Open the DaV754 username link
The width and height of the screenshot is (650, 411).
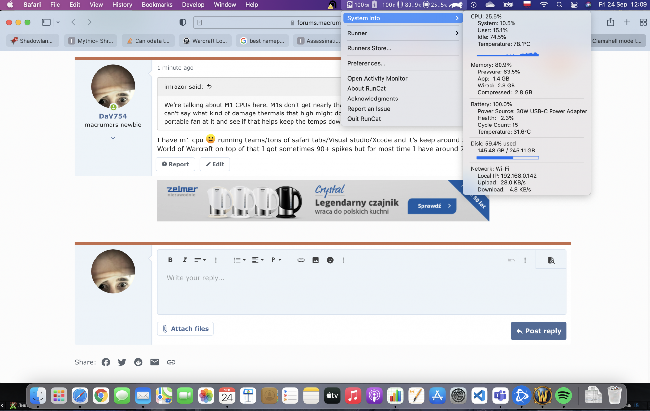(x=113, y=116)
